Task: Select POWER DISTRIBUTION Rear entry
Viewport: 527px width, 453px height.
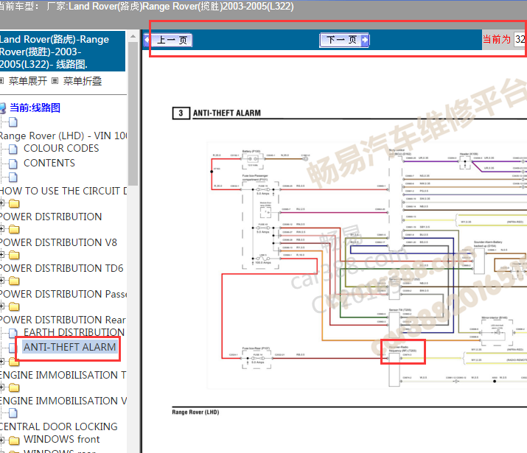Action: [x=63, y=320]
